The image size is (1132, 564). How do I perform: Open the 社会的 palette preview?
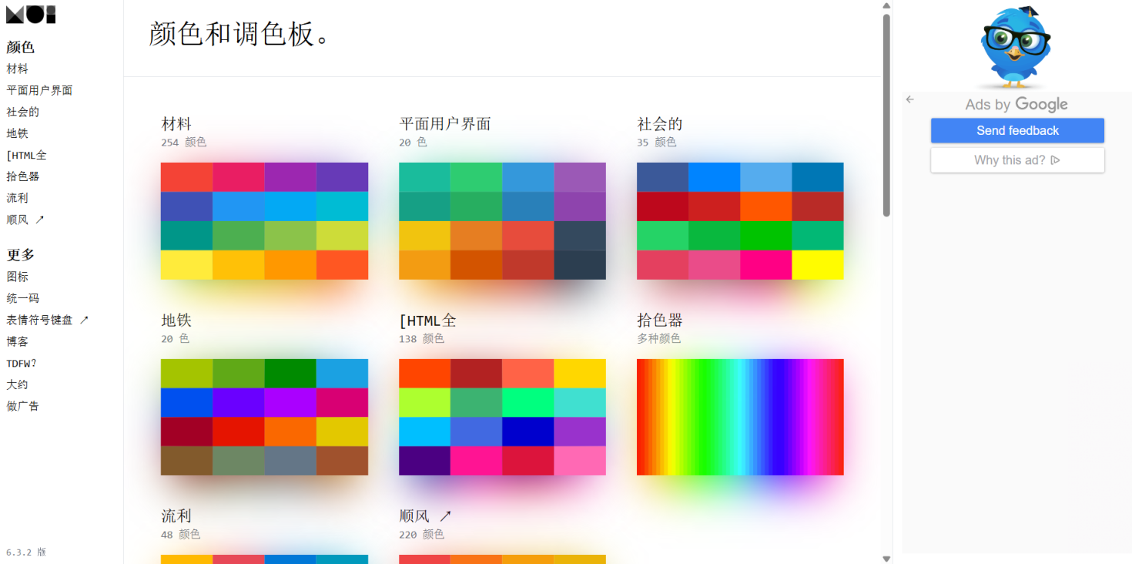coord(739,220)
